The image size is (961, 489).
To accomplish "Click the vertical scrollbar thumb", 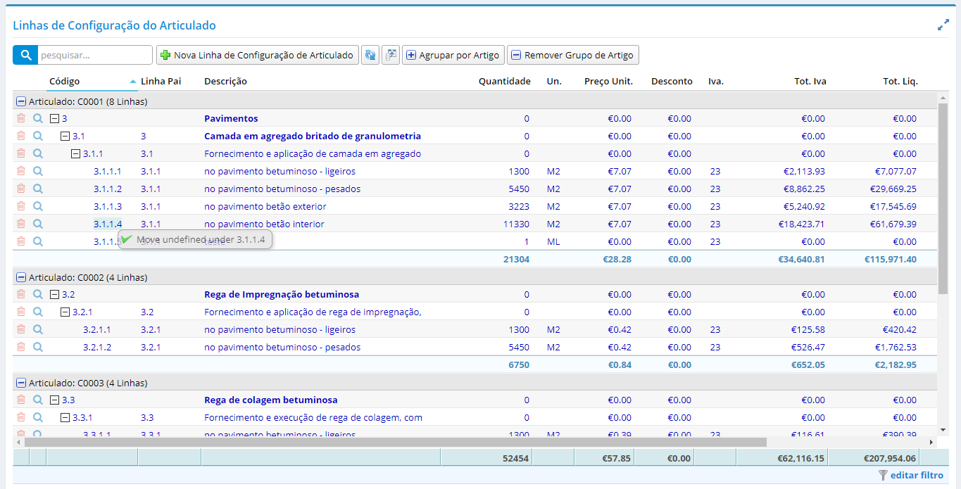I will (943, 197).
